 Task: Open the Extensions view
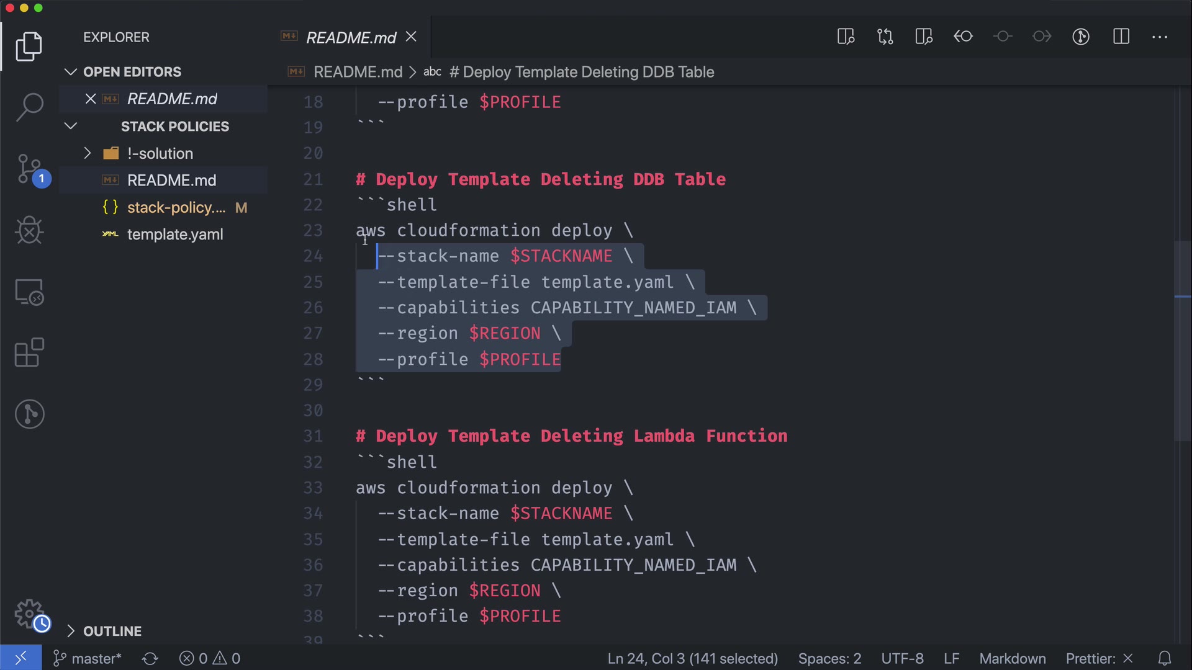[x=29, y=353]
